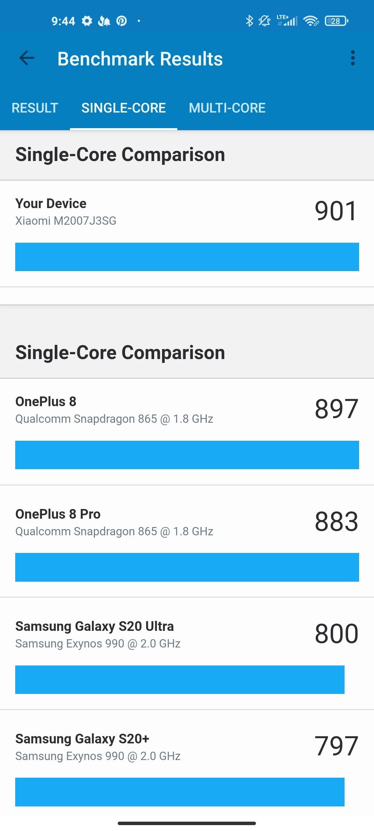Tap the LTE+ signal strength icon
374x831 pixels.
pos(287,20)
